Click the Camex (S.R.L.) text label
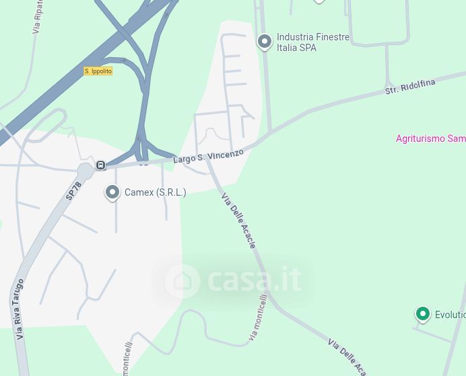The height and width of the screenshot is (376, 466). pos(156,192)
